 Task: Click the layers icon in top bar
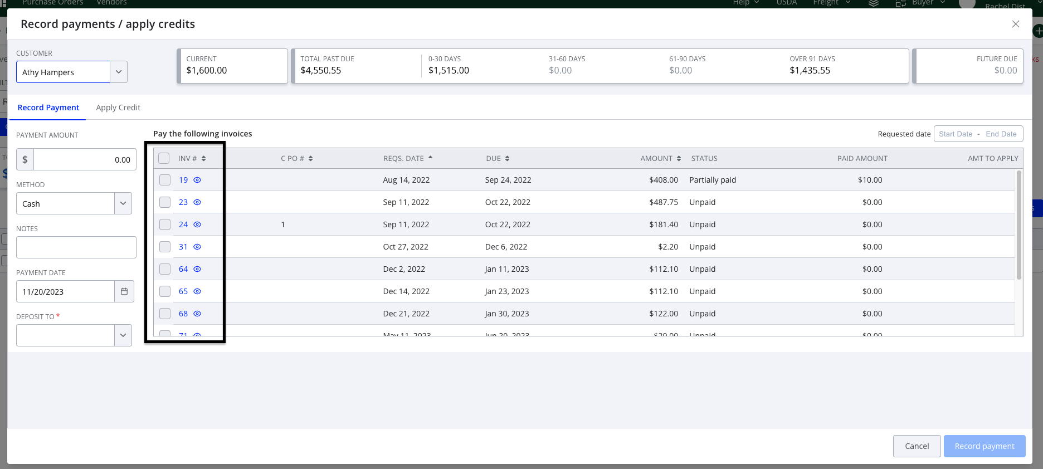874,3
